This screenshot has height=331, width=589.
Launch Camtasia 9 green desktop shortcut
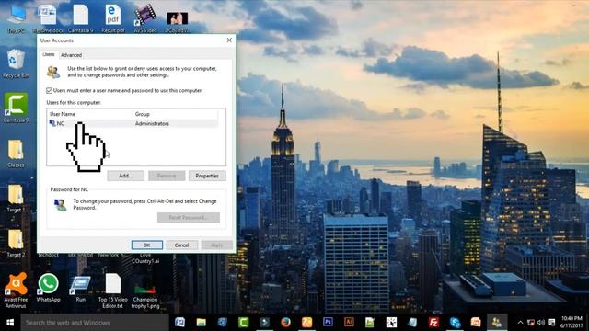tap(16, 108)
